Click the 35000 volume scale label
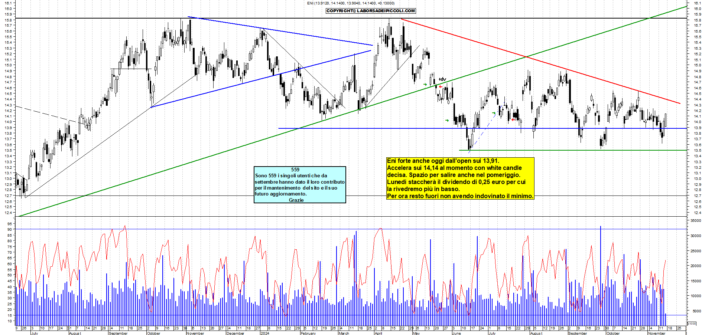The image size is (702, 335). click(696, 220)
